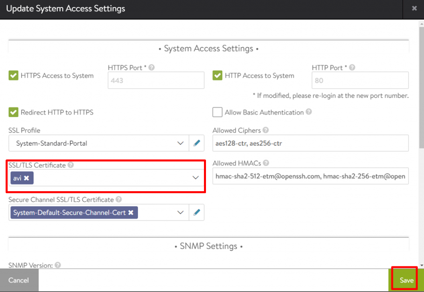Expand the SSL/TLS Certificate dropdown
Viewport: 424px width, 292px height.
(x=196, y=178)
